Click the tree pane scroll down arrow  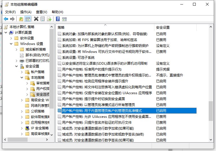[x=52, y=135]
